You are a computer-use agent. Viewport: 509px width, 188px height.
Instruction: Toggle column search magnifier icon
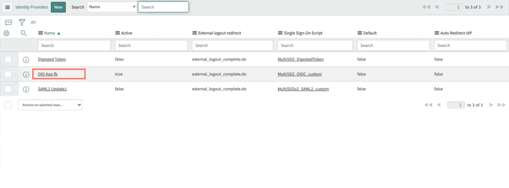[x=23, y=33]
